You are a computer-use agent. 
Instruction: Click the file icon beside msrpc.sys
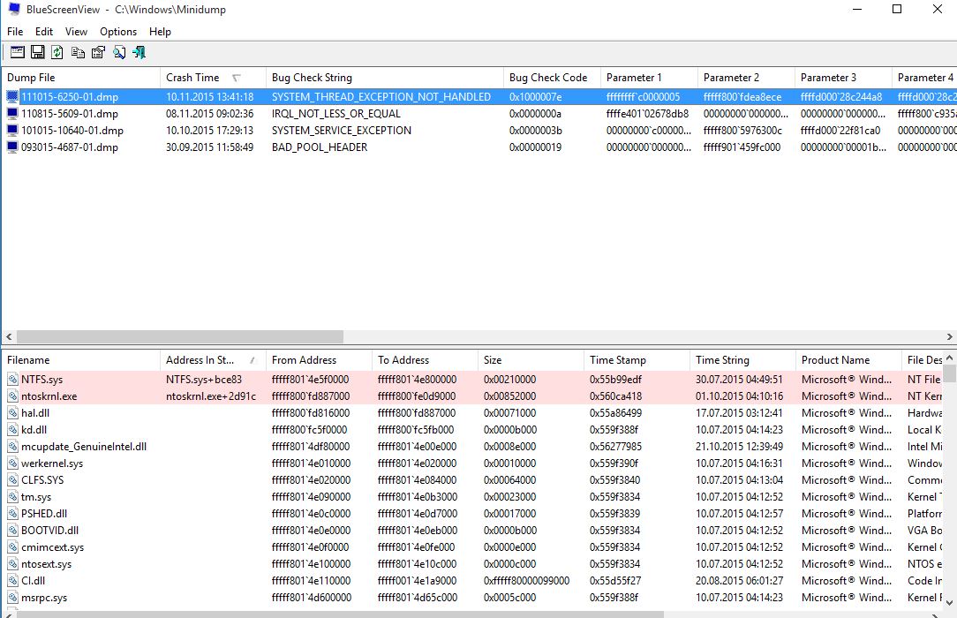point(13,598)
